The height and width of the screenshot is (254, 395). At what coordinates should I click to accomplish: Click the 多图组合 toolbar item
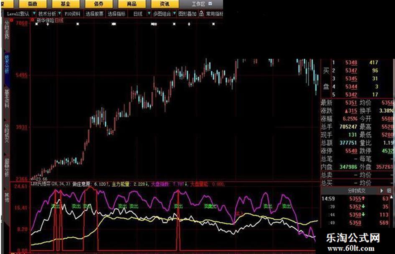point(162,14)
